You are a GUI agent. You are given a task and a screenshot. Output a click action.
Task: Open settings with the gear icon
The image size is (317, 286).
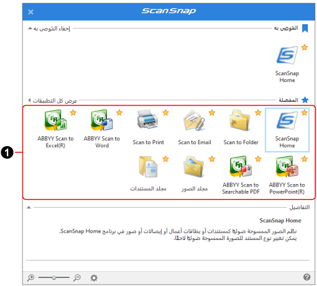click(x=94, y=278)
